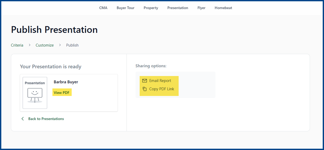Select the Presentation tab in top navigation

[178, 8]
